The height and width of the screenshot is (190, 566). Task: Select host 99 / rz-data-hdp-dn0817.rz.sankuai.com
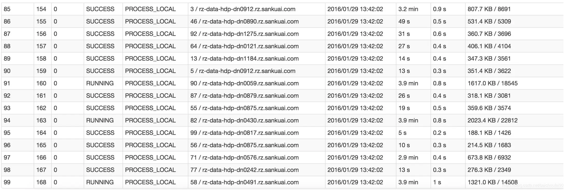(x=244, y=133)
